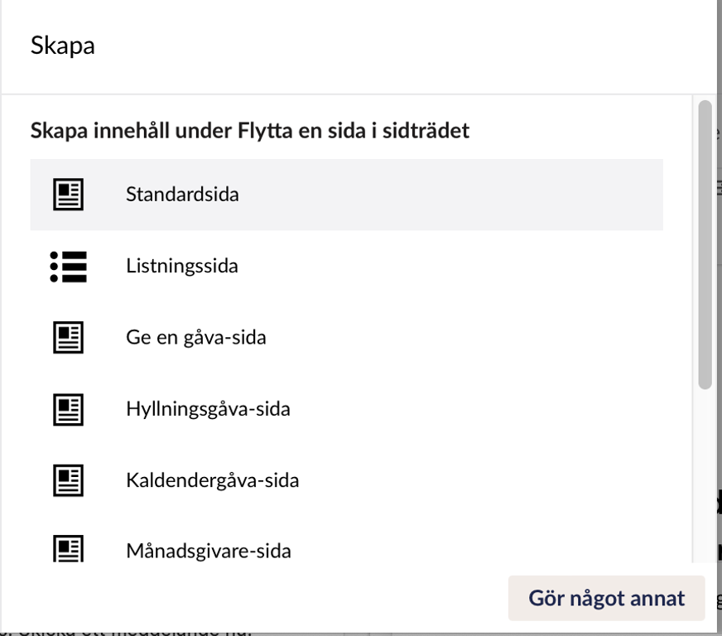Open the Hyllningsgåva-sida option
This screenshot has height=636, width=722.
coord(208,409)
